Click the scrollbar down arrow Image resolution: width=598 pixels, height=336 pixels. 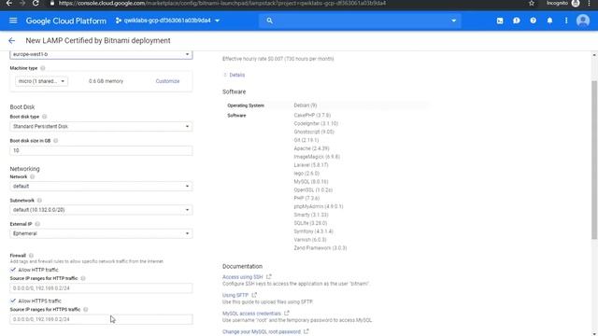click(x=594, y=334)
